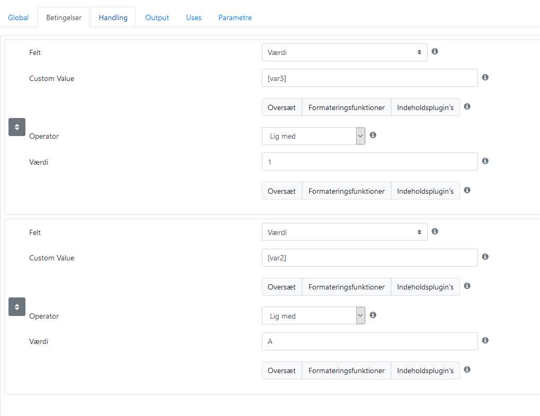Click info icon beside second Felt dropdown
Screen dimensions: 540x416
(435, 231)
